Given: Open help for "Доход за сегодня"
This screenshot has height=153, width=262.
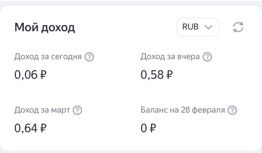Looking at the screenshot, I should click(89, 57).
